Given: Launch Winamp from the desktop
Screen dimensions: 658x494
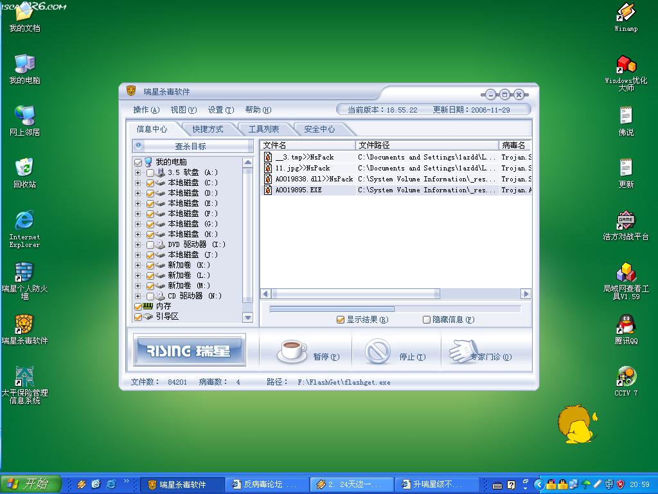Looking at the screenshot, I should pyautogui.click(x=626, y=17).
